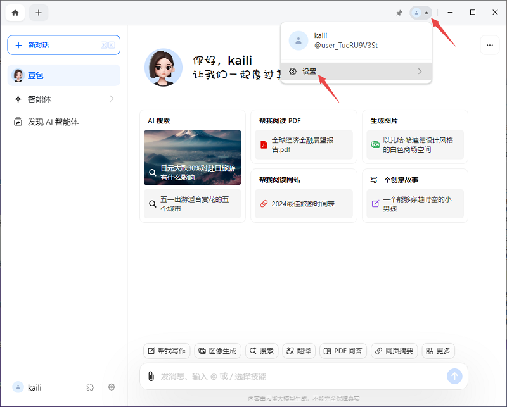Pin the window with the pin icon
This screenshot has height=407, width=507.
pyautogui.click(x=399, y=12)
